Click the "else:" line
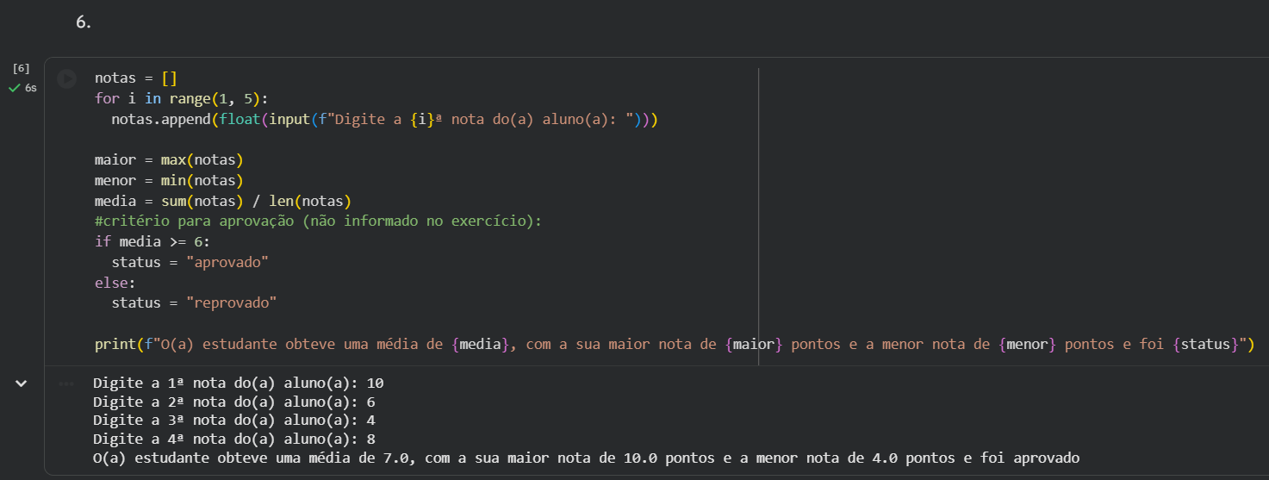Image resolution: width=1269 pixels, height=480 pixels. pos(115,283)
